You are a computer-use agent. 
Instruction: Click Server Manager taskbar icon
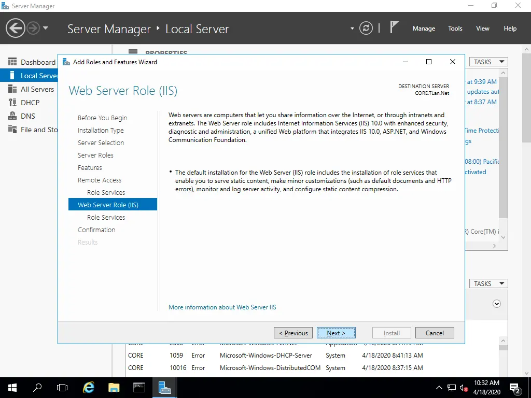[164, 388]
